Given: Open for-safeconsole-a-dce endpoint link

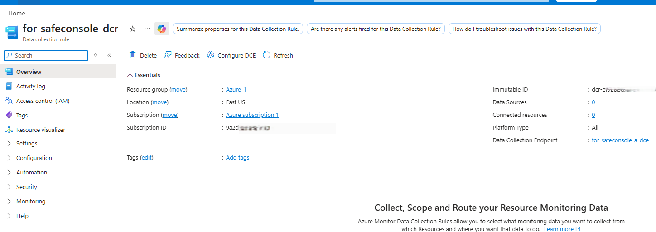Looking at the screenshot, I should 620,140.
